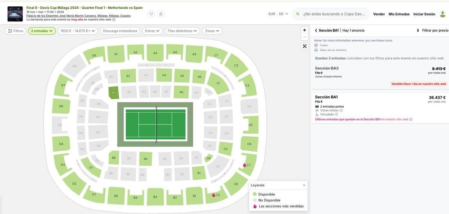The image size is (449, 214).
Task: Open the Vender menu item
Action: (379, 14)
